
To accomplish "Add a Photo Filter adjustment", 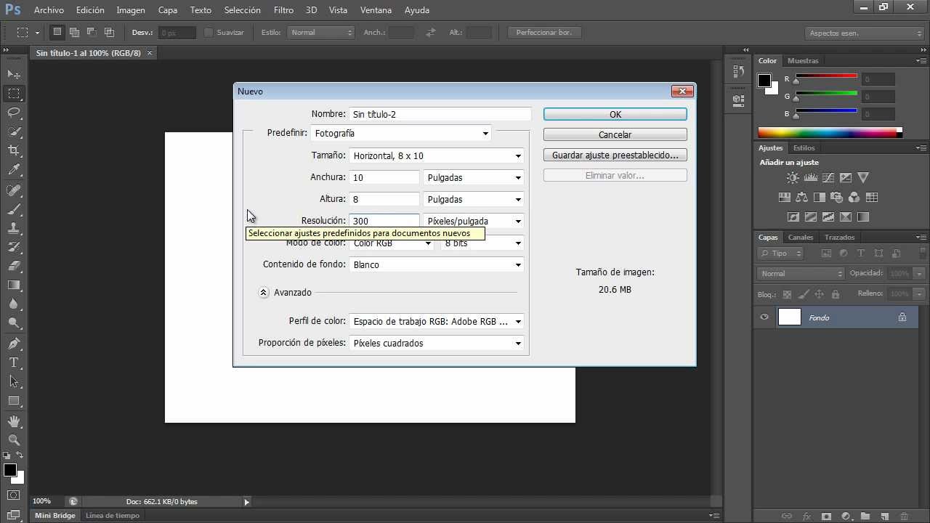I will click(x=837, y=197).
